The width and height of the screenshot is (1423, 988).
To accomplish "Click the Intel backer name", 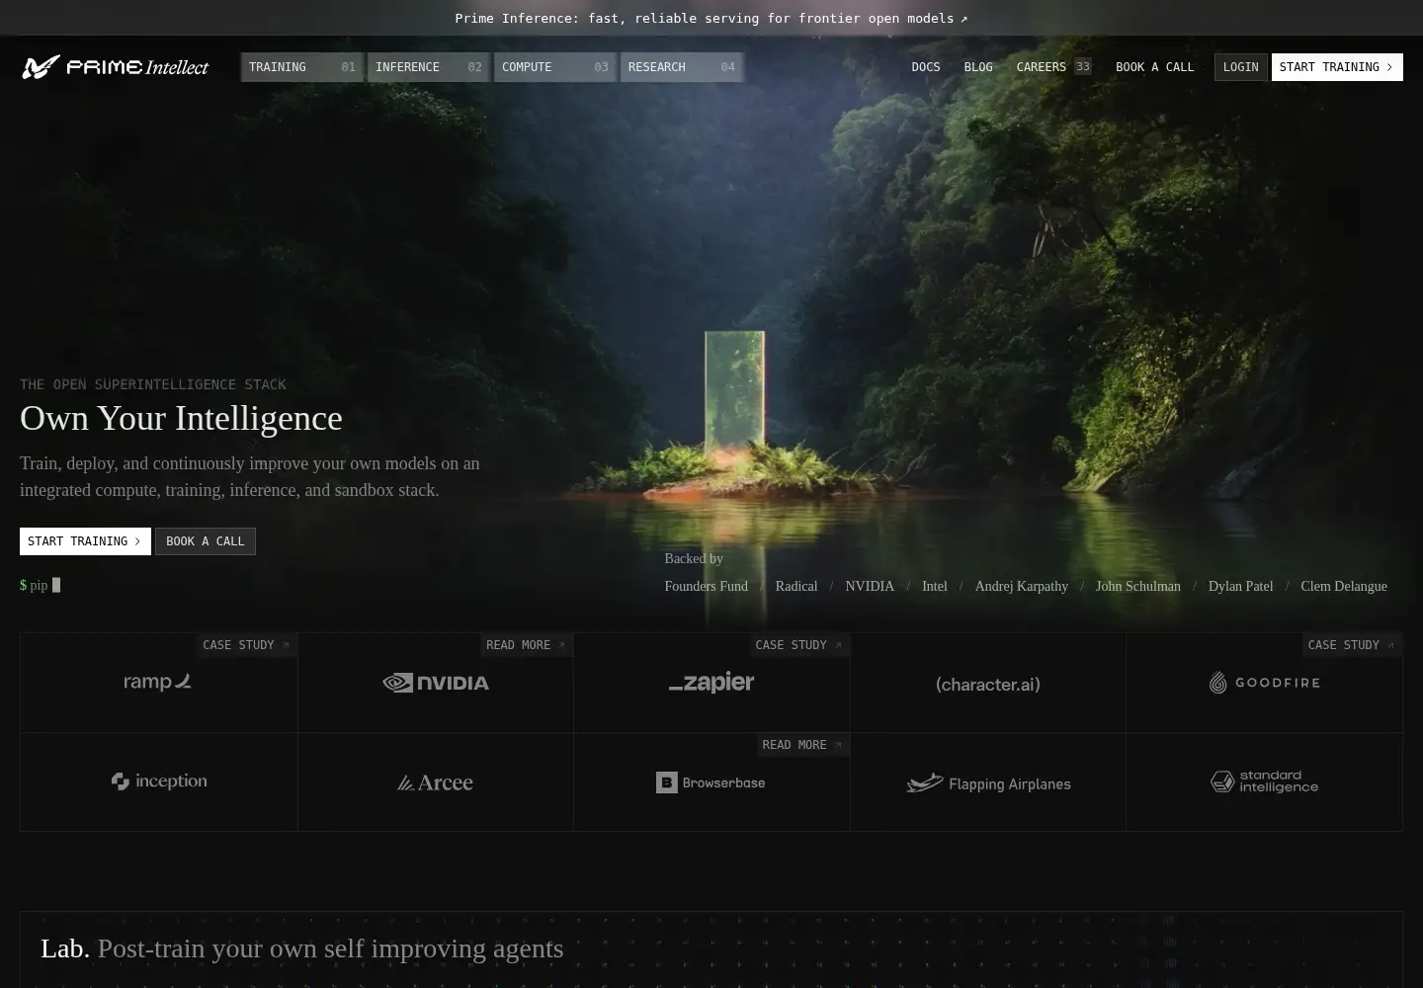I will click(935, 586).
